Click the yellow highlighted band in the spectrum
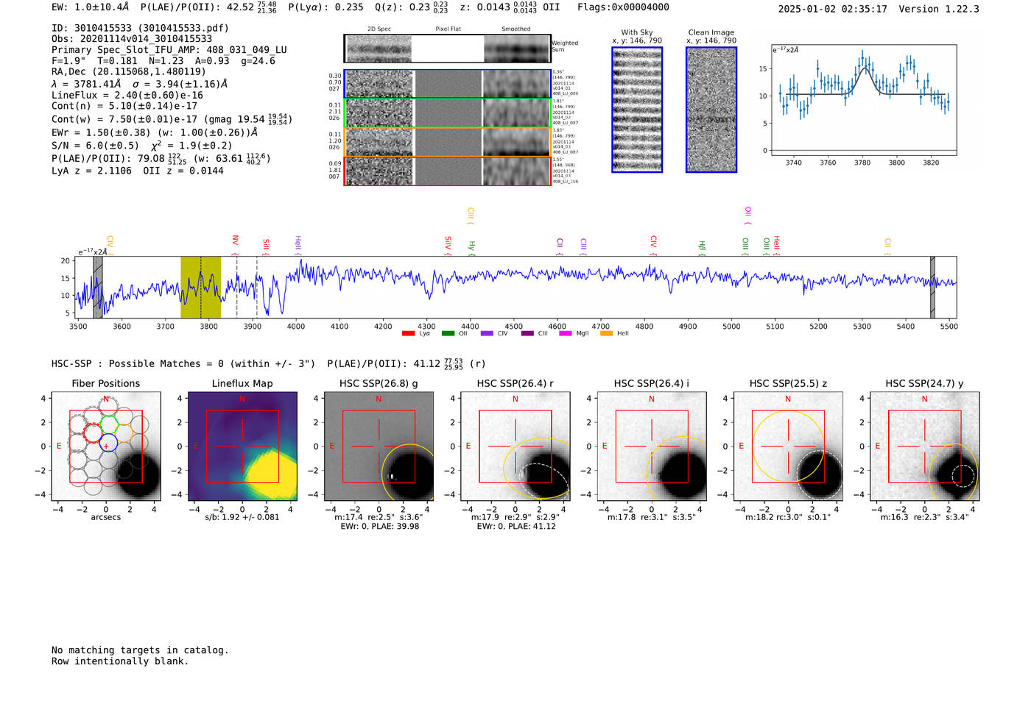 click(x=201, y=288)
